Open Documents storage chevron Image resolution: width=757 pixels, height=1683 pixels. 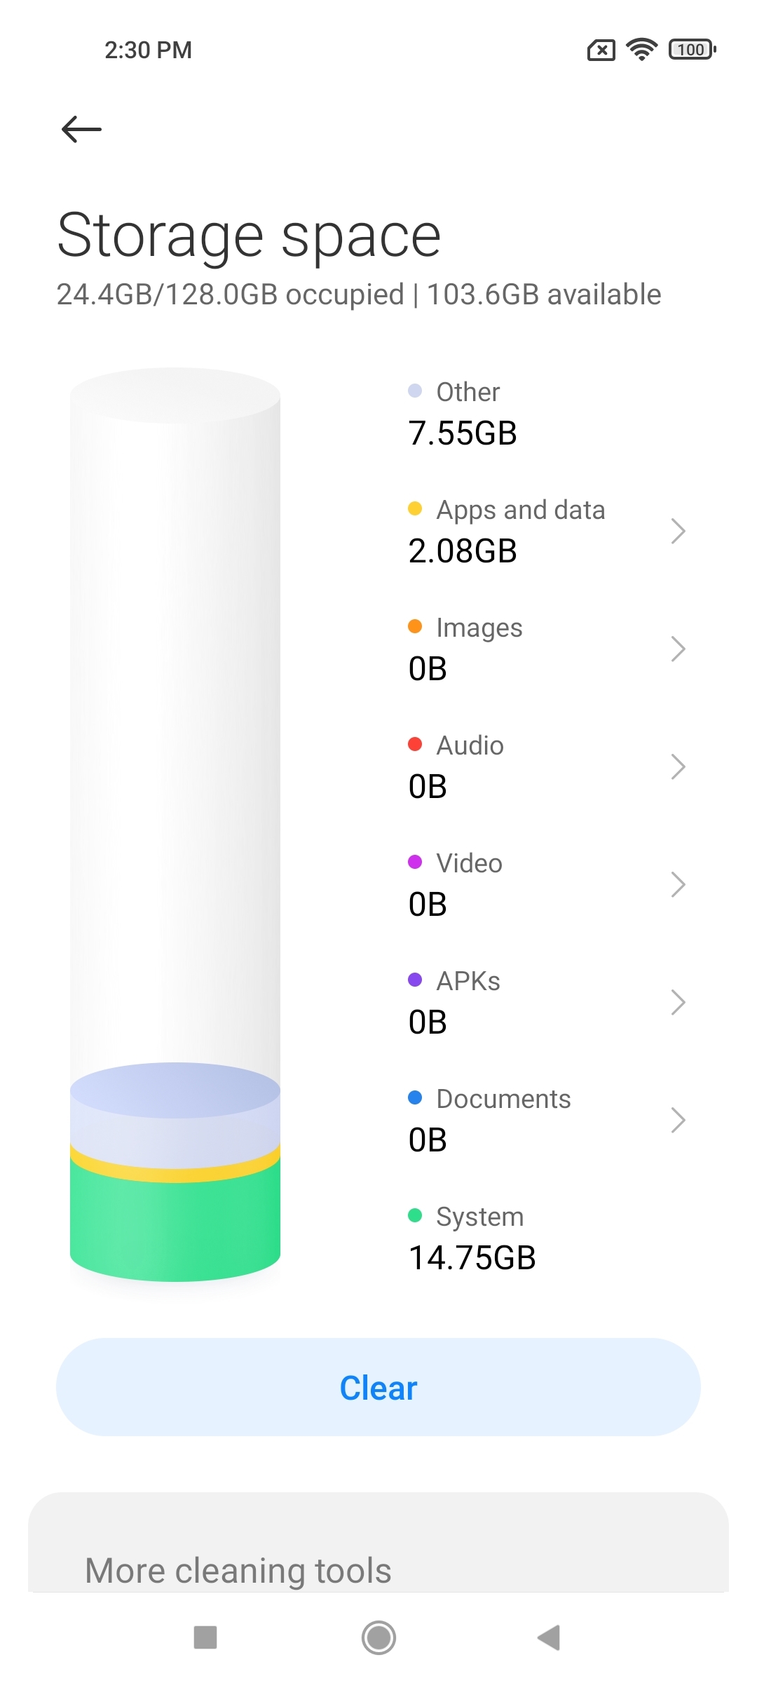677,1120
